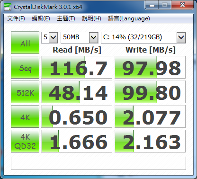Open the 說明(H) menu
Screen dimensions: 197x179
tap(91, 18)
